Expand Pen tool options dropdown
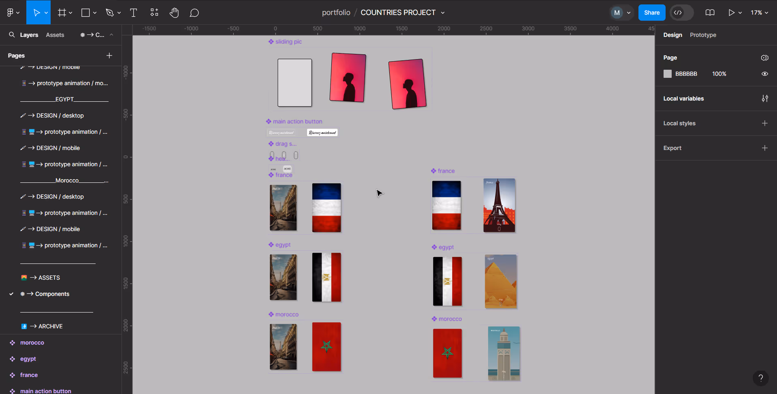 pos(119,13)
